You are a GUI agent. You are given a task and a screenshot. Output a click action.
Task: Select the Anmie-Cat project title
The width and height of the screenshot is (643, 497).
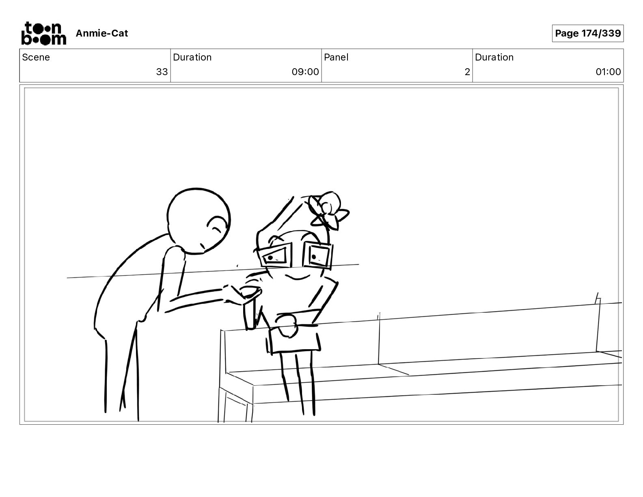click(102, 33)
